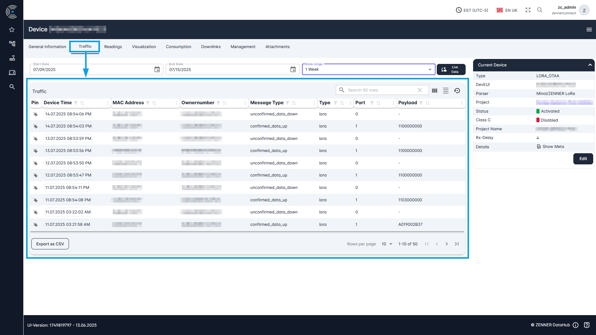Pin the first traffic row
This screenshot has width=596, height=335.
pos(35,114)
